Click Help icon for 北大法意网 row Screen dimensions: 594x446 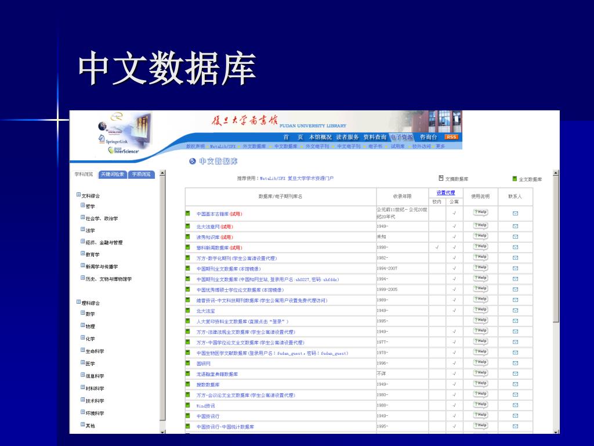coord(480,225)
